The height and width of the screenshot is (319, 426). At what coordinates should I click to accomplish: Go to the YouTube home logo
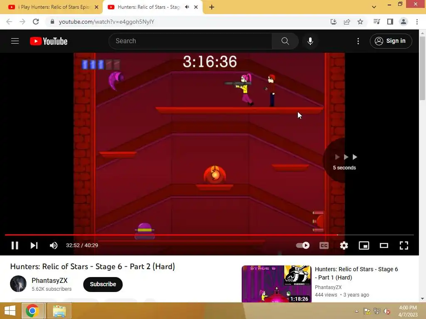[49, 41]
